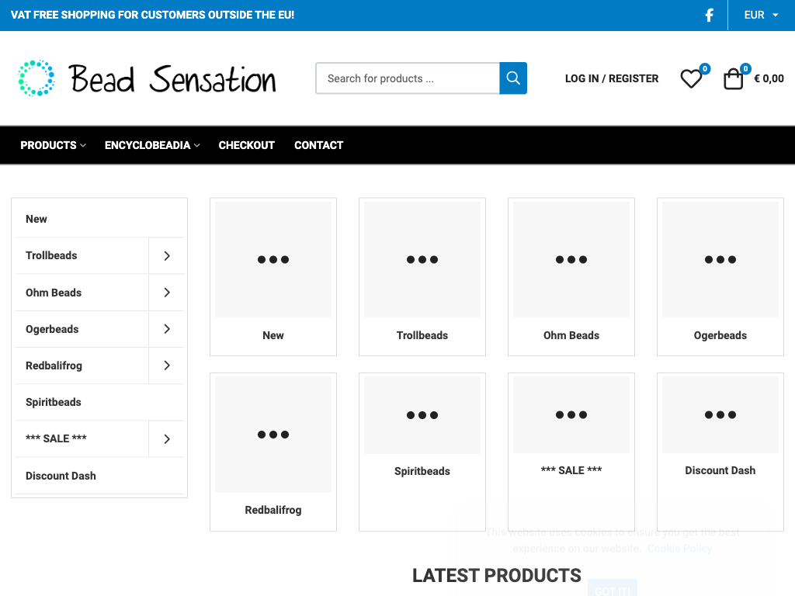The width and height of the screenshot is (795, 596).
Task: Open the *** SALE *** category card image
Action: click(x=571, y=414)
